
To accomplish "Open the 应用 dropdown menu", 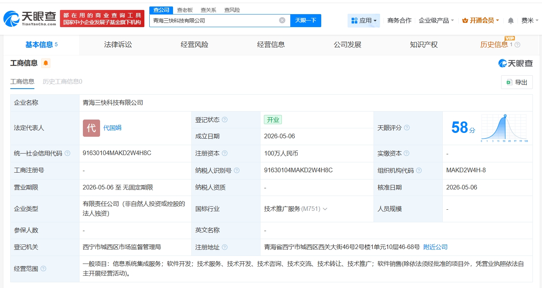I will click(364, 21).
